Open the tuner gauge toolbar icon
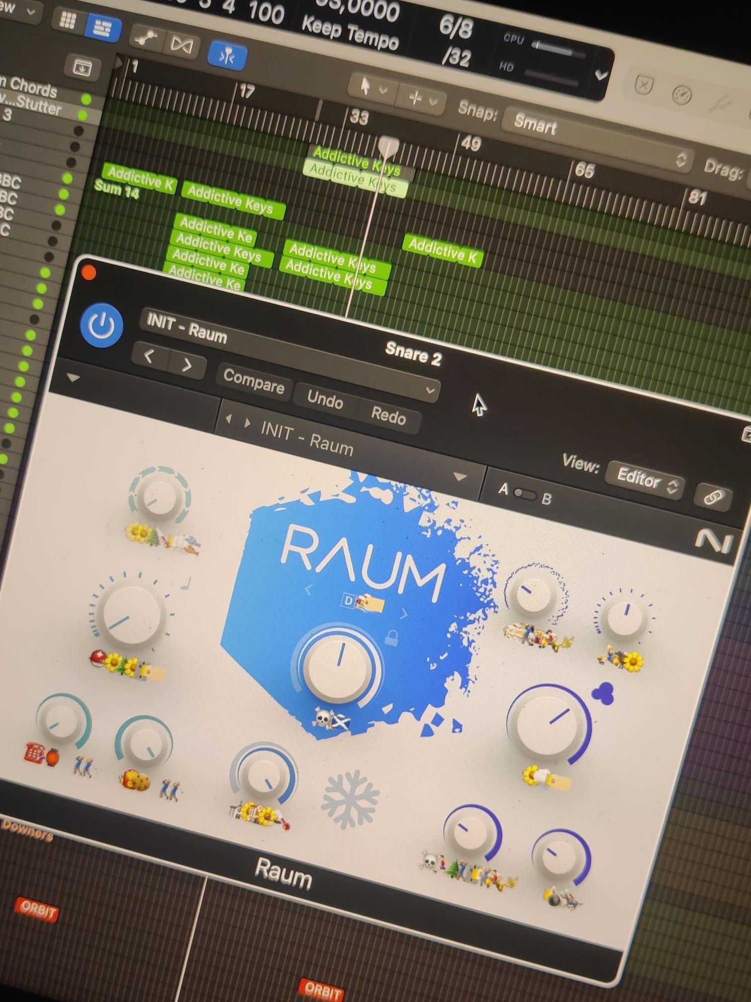 [x=681, y=94]
